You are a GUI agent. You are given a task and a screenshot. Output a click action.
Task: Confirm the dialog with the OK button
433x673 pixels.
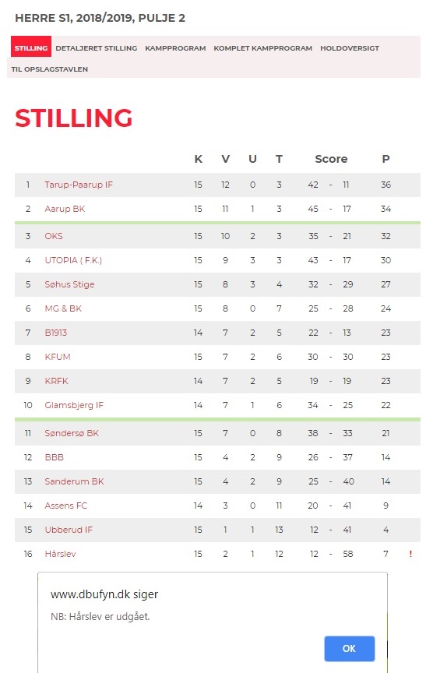click(350, 648)
